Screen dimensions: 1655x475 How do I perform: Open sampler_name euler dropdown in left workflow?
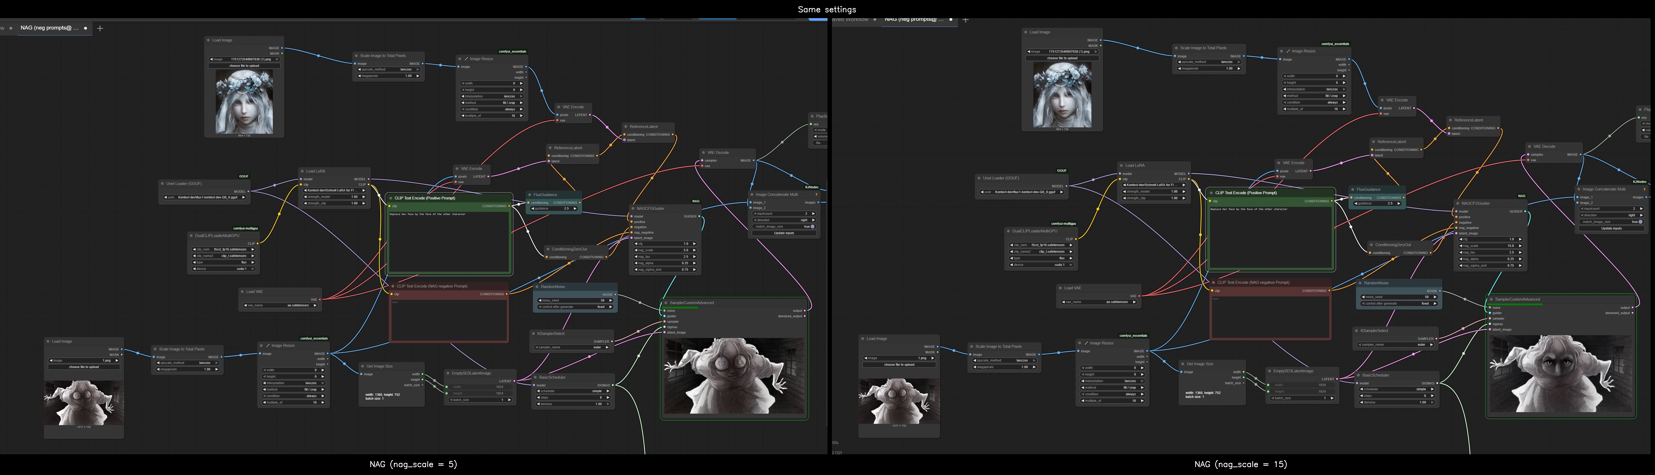[572, 347]
